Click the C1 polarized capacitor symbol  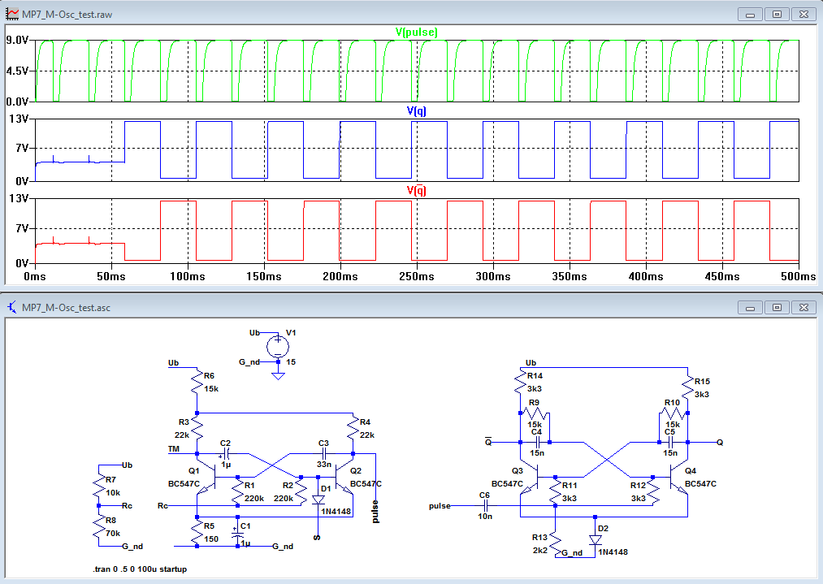point(238,534)
